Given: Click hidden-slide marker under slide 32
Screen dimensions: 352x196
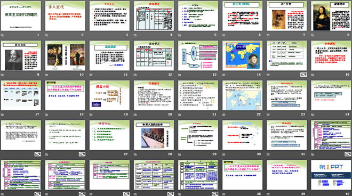Looking at the screenshot, I should click(x=348, y=154).
